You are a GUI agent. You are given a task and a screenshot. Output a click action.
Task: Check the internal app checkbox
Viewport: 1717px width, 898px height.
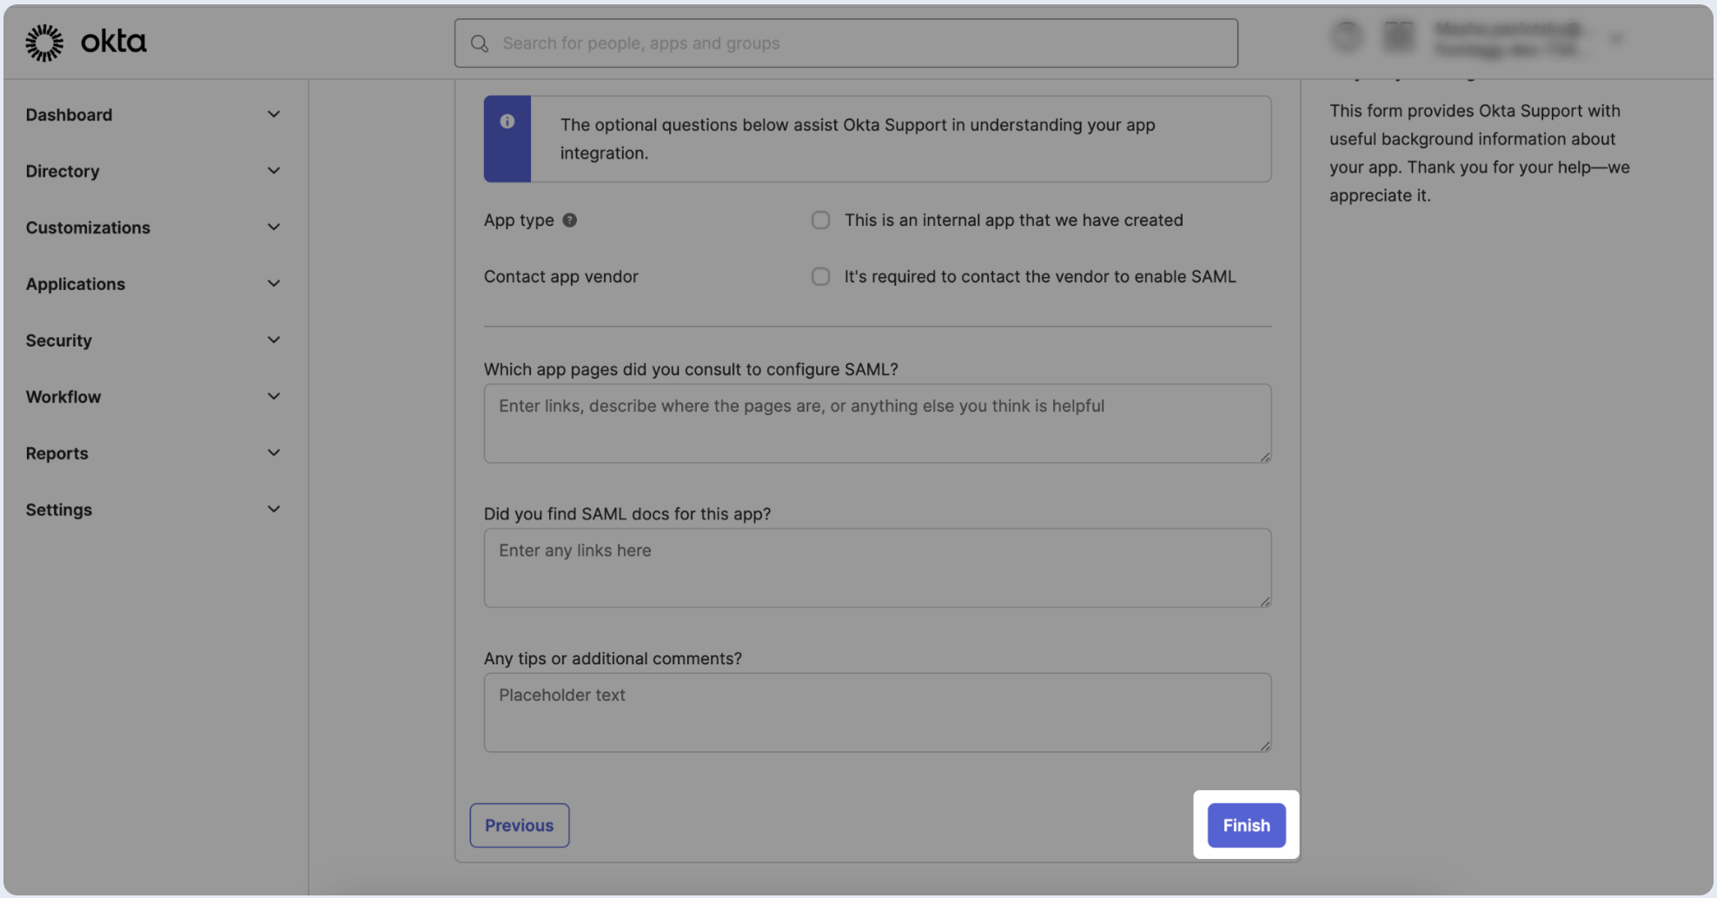820,221
